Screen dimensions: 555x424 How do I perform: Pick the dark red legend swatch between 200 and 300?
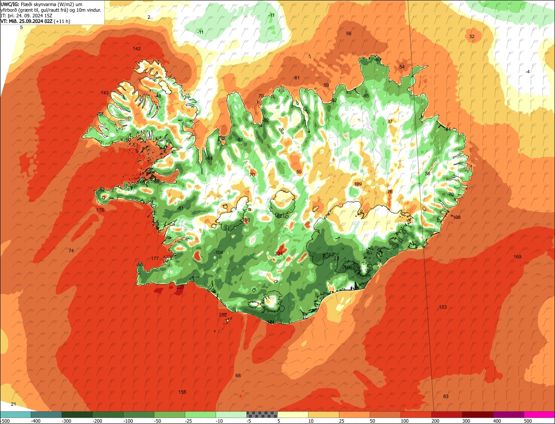(447, 414)
